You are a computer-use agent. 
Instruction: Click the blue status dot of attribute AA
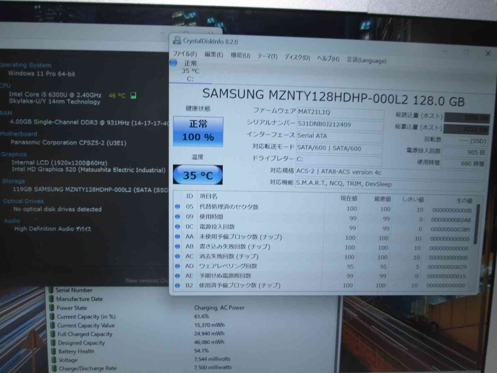pos(178,237)
